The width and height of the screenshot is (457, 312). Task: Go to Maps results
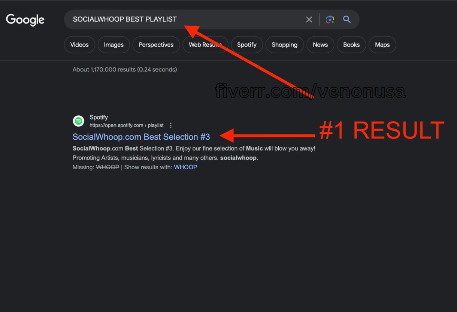pos(382,45)
